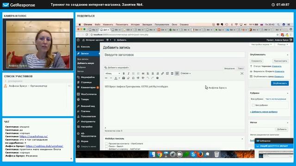Collapse the Рубрики meta box
Viewport: 296px width, 166px height.
pos(288,93)
